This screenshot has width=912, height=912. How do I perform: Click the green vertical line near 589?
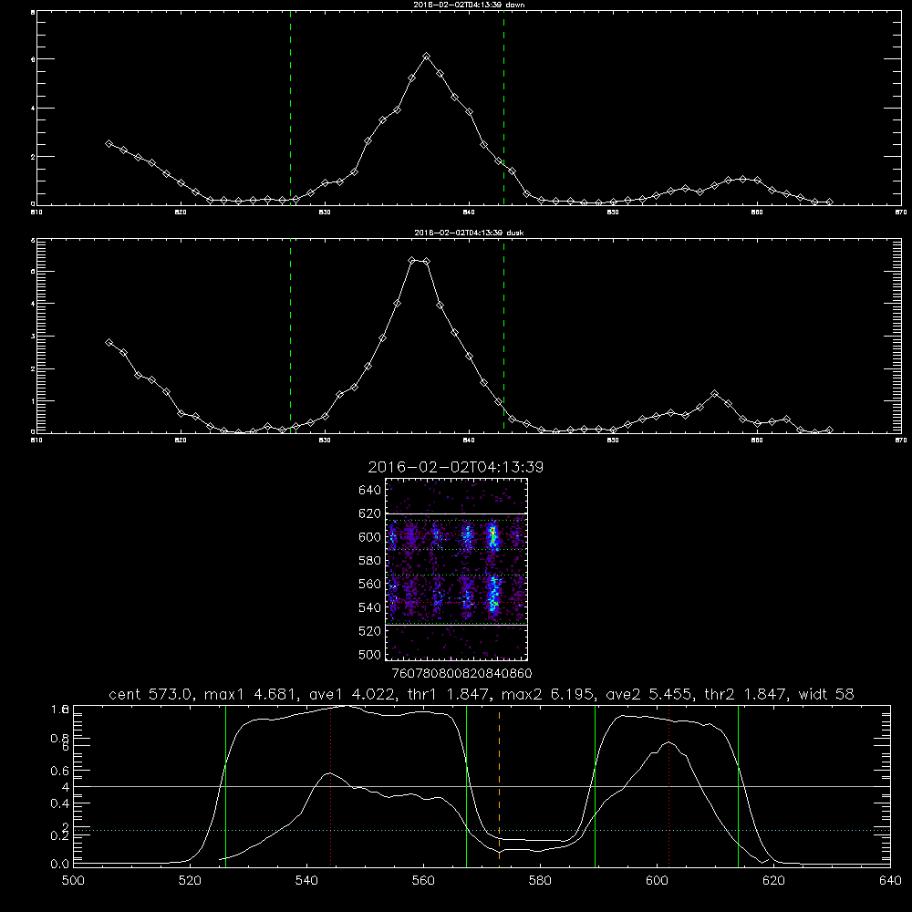point(595,785)
